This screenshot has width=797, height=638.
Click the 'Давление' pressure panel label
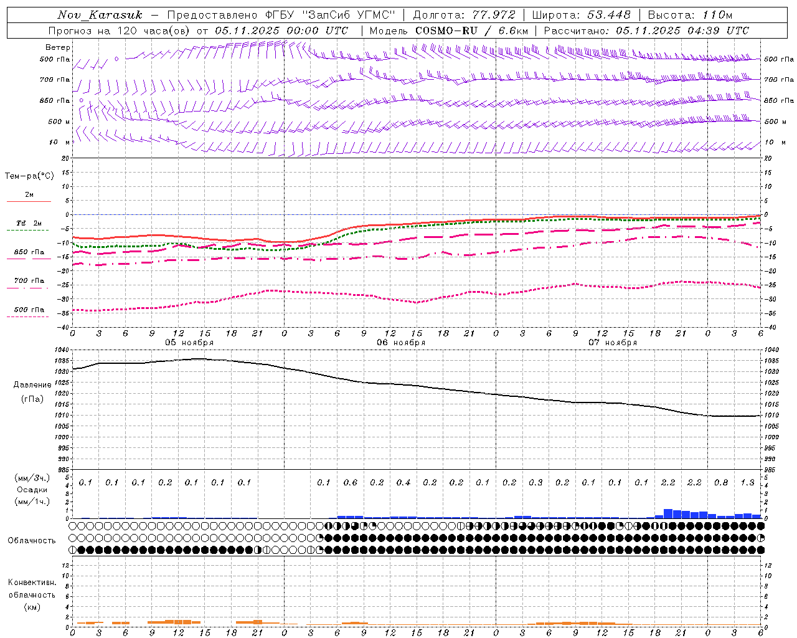click(x=32, y=385)
